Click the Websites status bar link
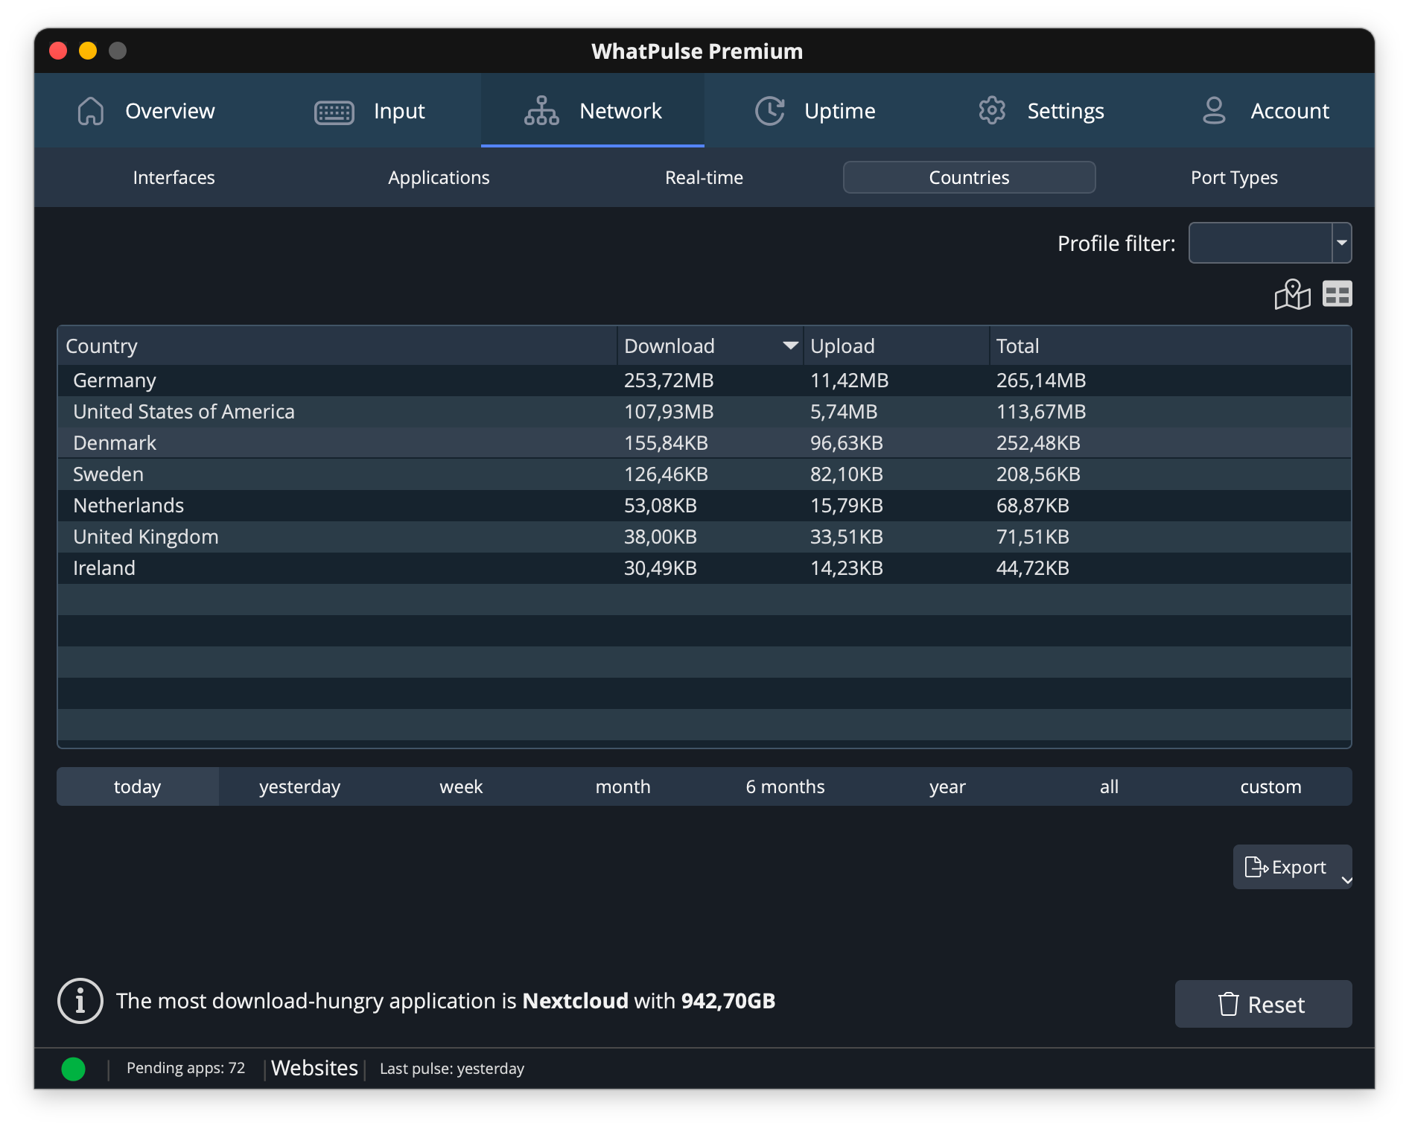This screenshot has width=1409, height=1129. (314, 1068)
